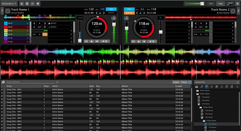
Task: Open the Horizontal 2 layout dropdown
Action: click(x=9, y=4)
